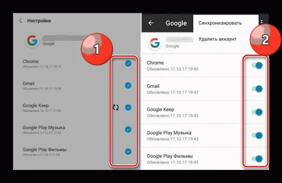Select Google Play Музыка in left panel

[x=44, y=127]
